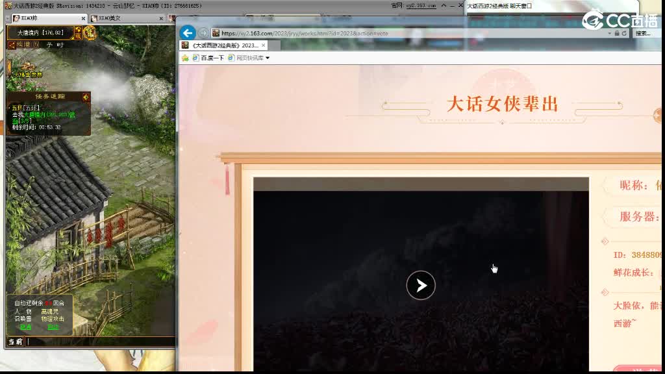Click the share icon under the map name box
This screenshot has height=374, width=665.
pyautogui.click(x=12, y=45)
